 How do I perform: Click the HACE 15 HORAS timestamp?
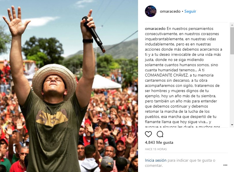pyautogui.click(x=156, y=149)
